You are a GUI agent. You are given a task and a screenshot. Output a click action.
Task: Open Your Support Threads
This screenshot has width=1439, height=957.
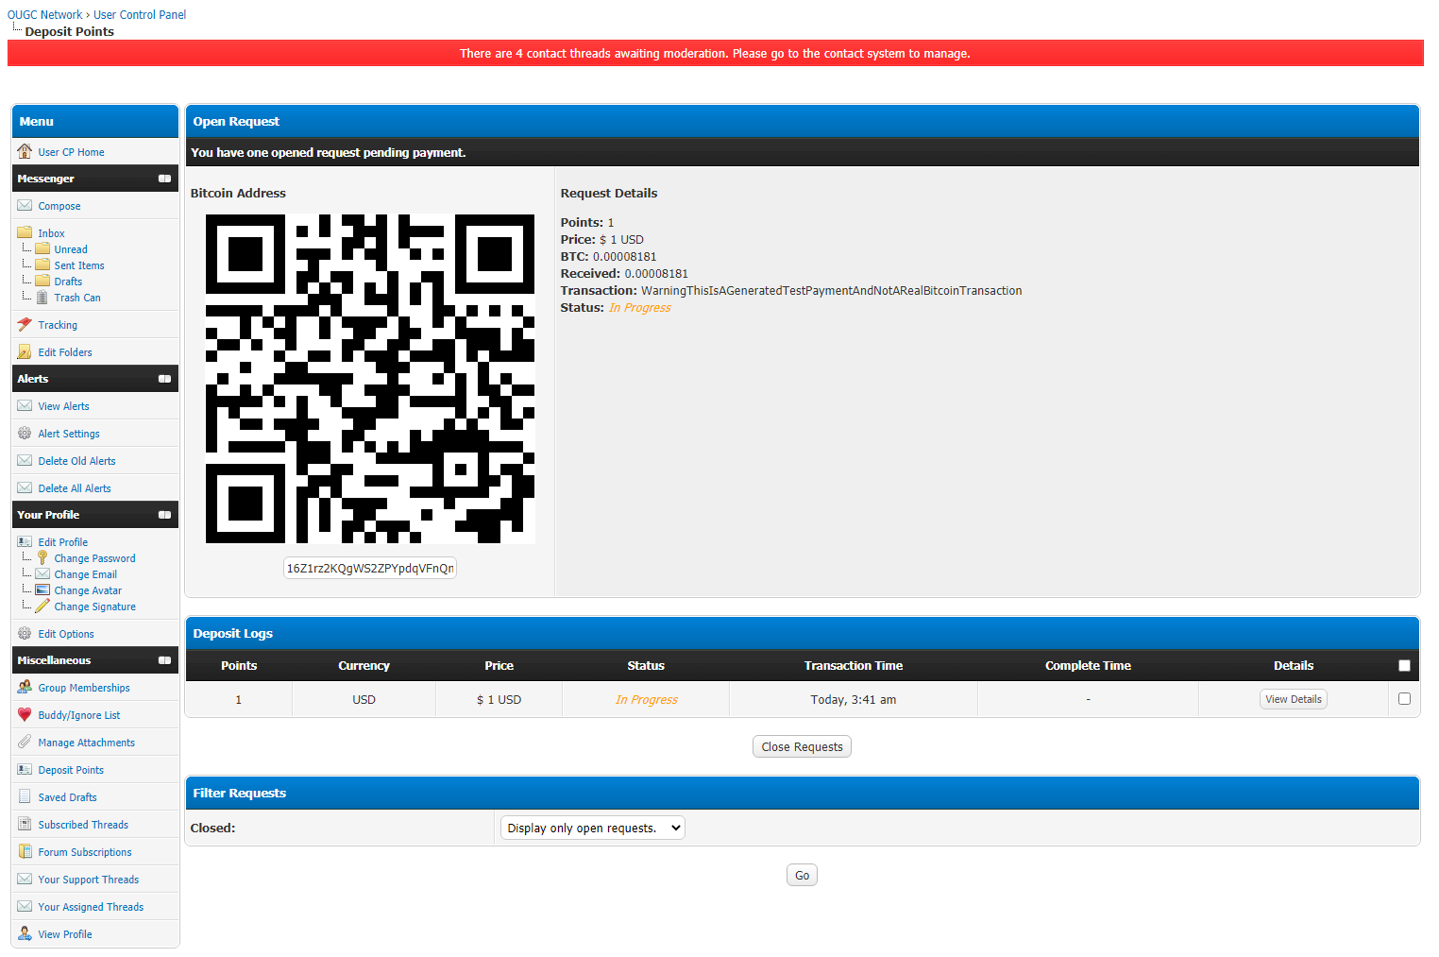(88, 880)
